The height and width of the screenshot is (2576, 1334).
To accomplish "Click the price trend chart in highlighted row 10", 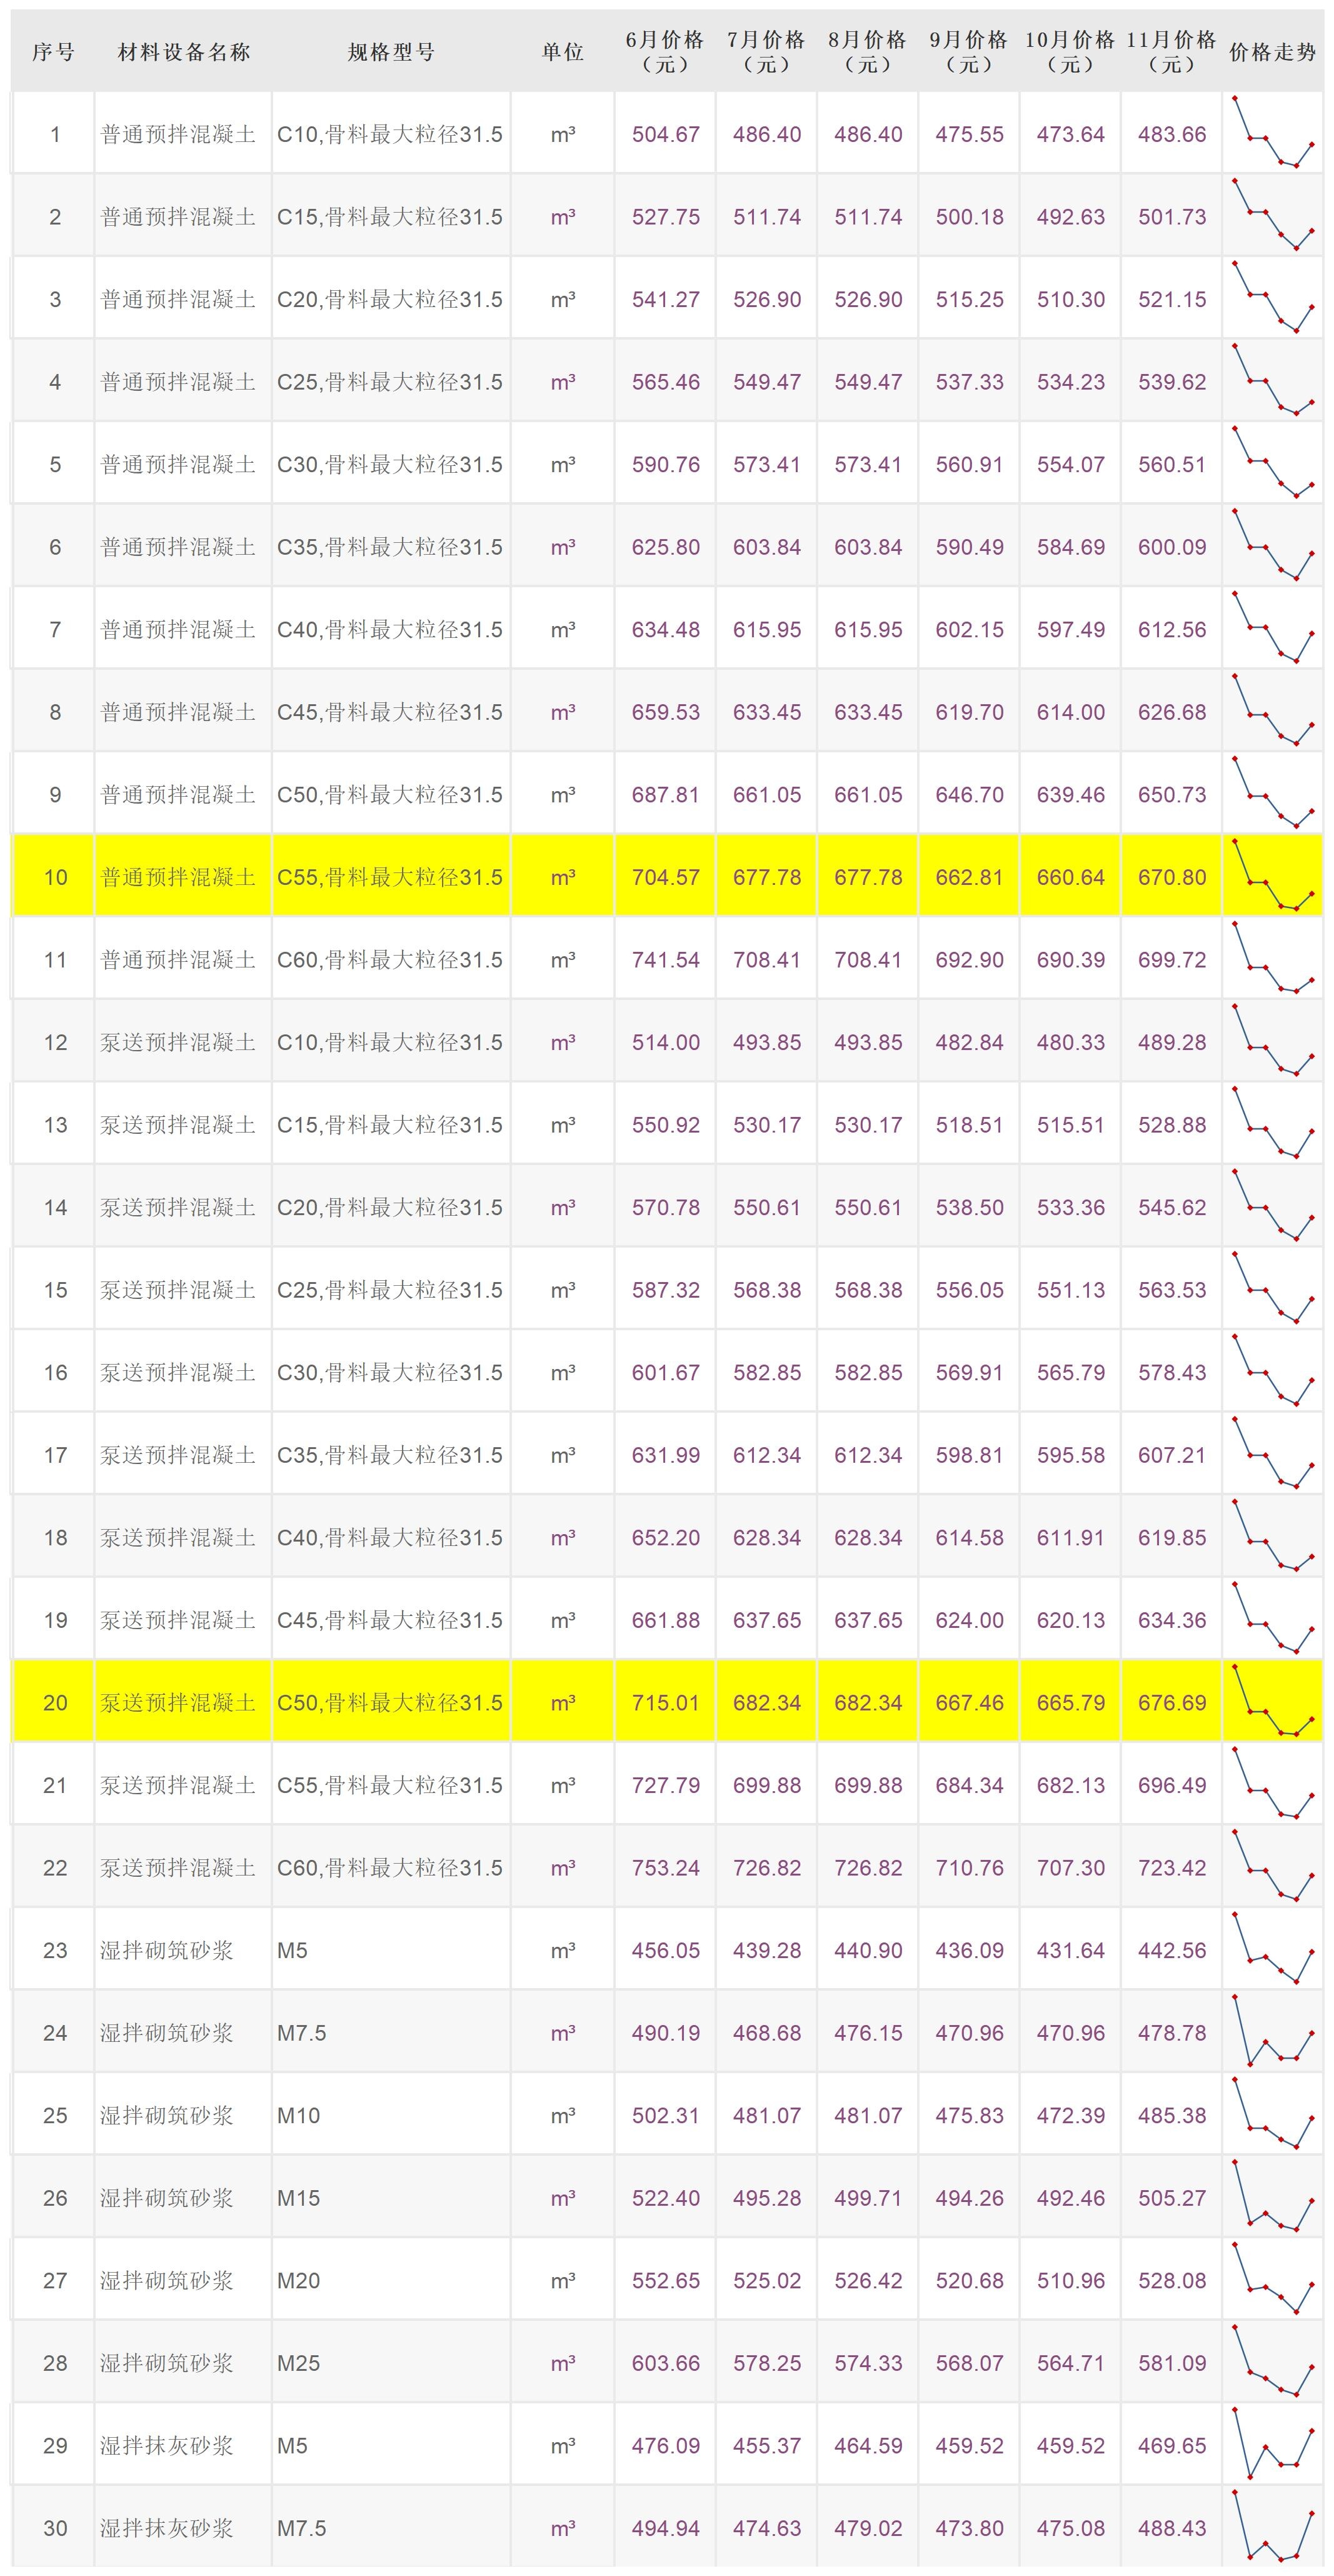I will pos(1272,876).
